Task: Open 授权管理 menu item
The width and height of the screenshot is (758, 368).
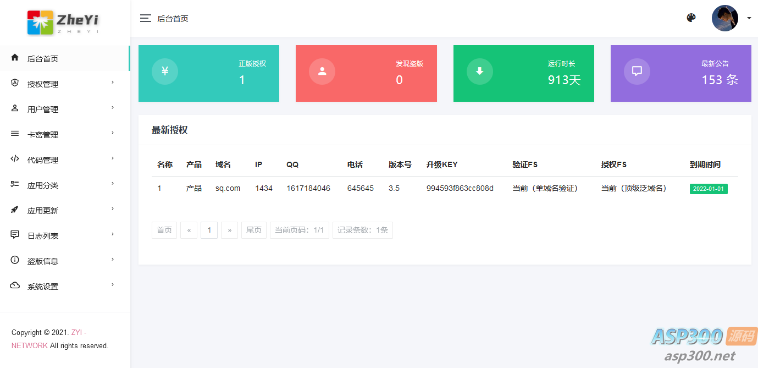Action: tap(65, 84)
